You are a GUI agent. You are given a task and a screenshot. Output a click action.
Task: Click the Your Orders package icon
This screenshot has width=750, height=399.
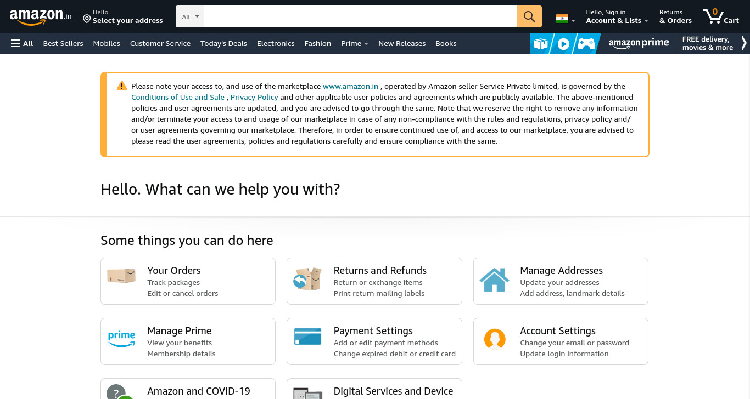121,276
